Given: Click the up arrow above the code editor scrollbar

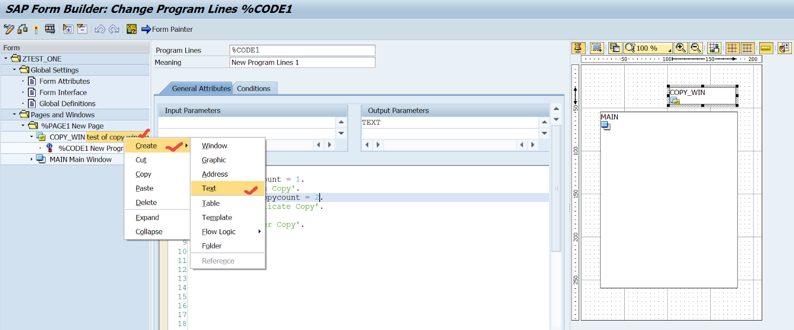Looking at the screenshot, I should click(556, 108).
